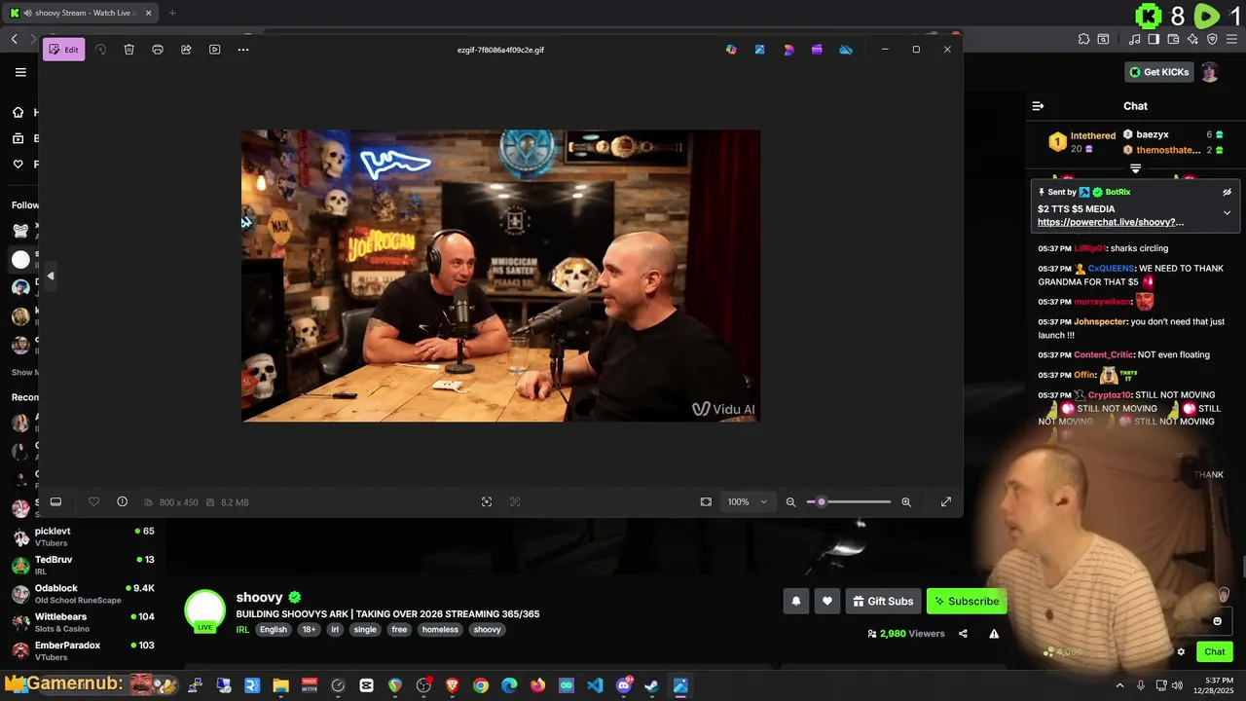This screenshot has height=701, width=1246.
Task: Report stream with the warning triangle icon
Action: tap(994, 634)
